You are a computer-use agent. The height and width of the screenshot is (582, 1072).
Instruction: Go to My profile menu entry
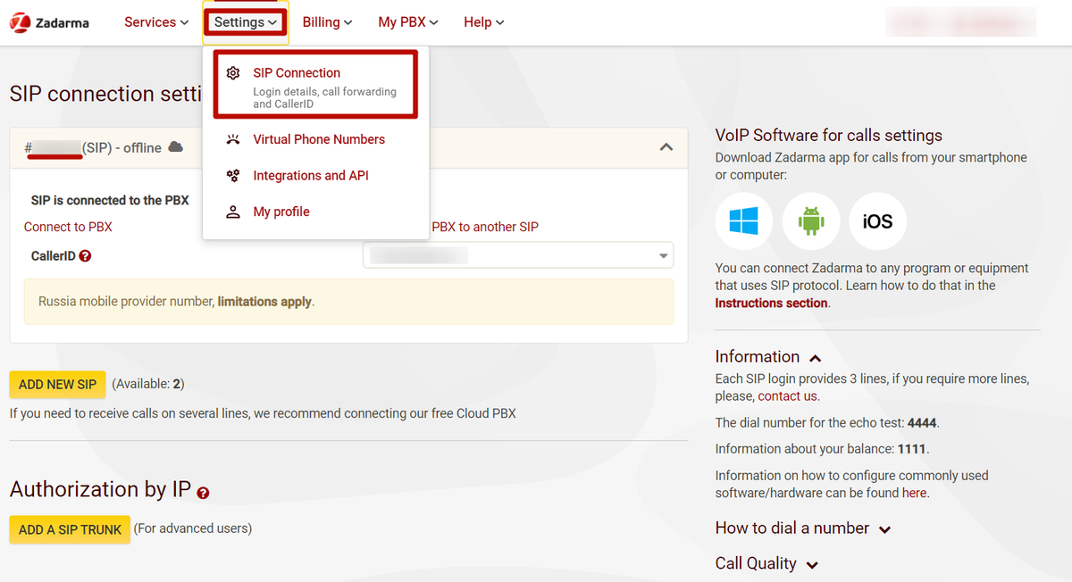[281, 212]
